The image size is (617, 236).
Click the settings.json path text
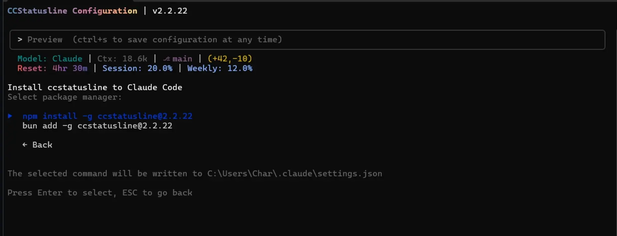coord(295,174)
